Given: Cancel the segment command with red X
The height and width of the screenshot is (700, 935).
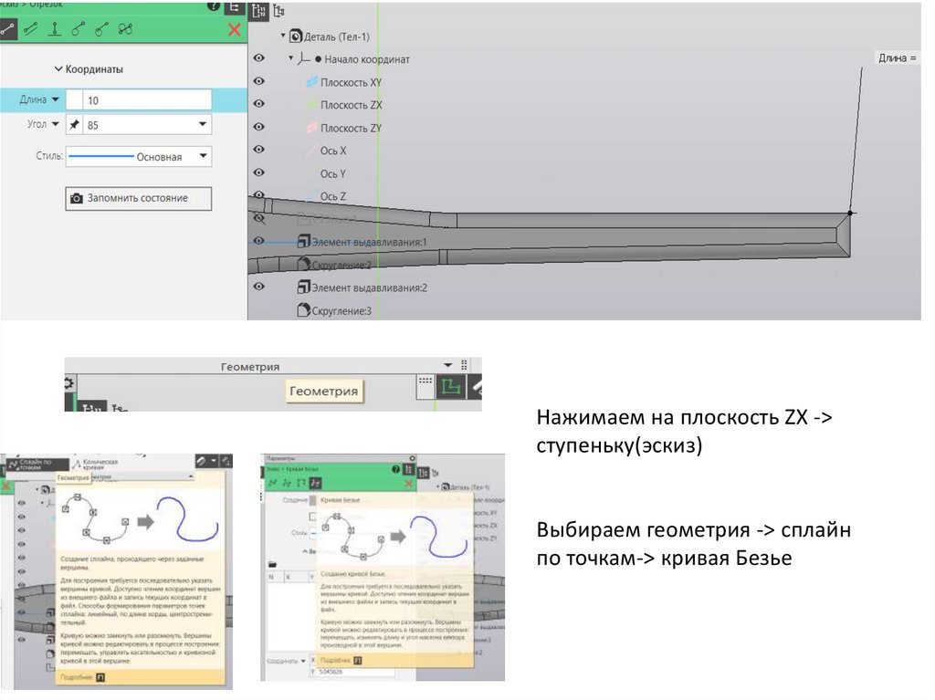Looking at the screenshot, I should [235, 29].
